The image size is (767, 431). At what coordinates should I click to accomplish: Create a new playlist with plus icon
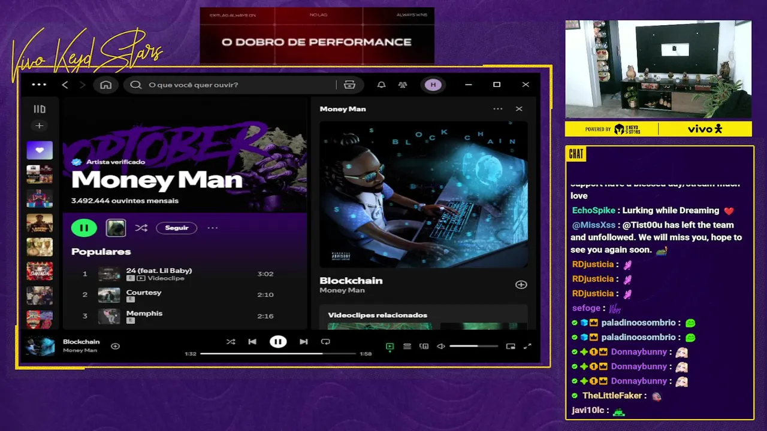click(x=40, y=126)
